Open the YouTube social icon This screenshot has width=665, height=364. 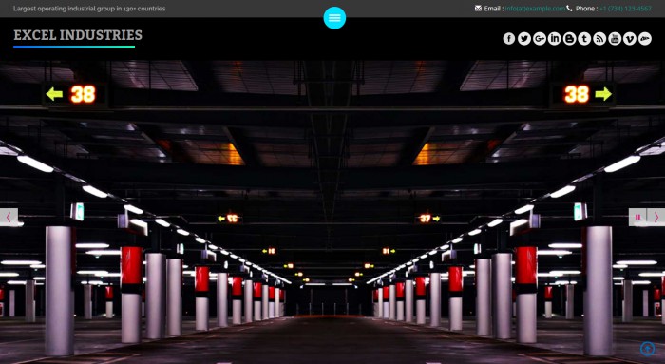615,39
